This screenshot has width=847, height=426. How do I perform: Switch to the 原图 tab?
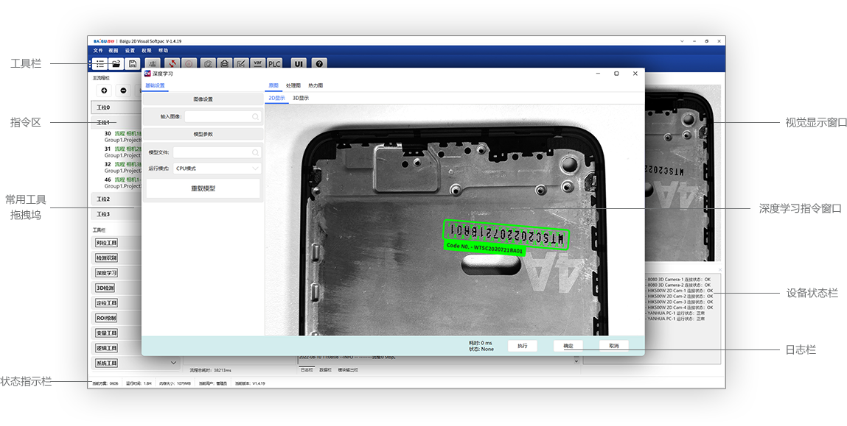click(273, 86)
